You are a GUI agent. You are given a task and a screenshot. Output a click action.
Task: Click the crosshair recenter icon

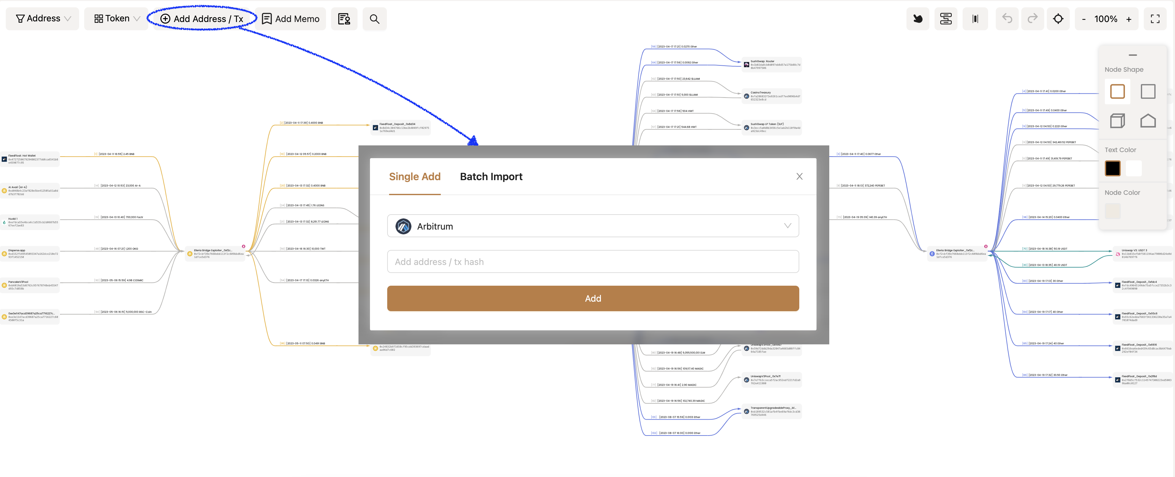tap(1058, 19)
